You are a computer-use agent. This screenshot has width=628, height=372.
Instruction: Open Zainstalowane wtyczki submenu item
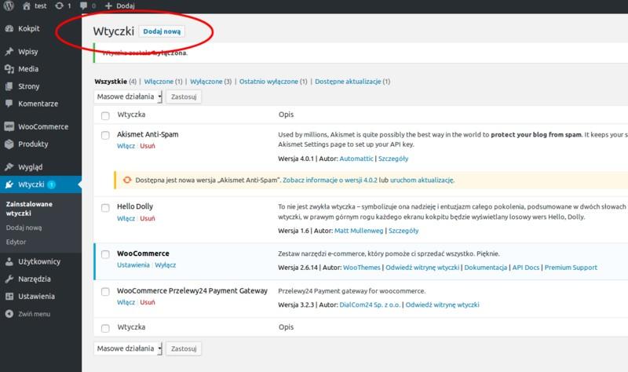(x=29, y=208)
